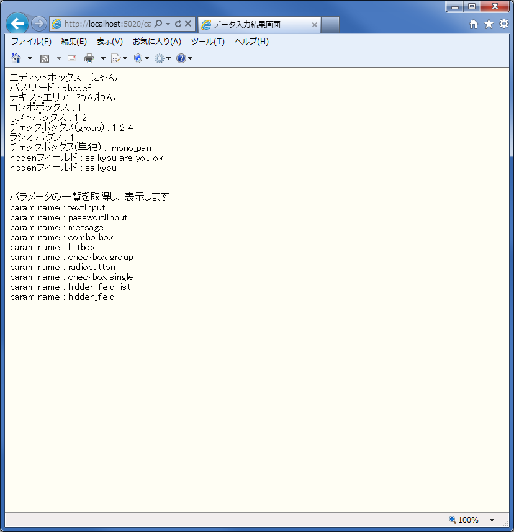Image resolution: width=514 pixels, height=532 pixels.
Task: Click the Read mail envelope icon
Action: 72,58
